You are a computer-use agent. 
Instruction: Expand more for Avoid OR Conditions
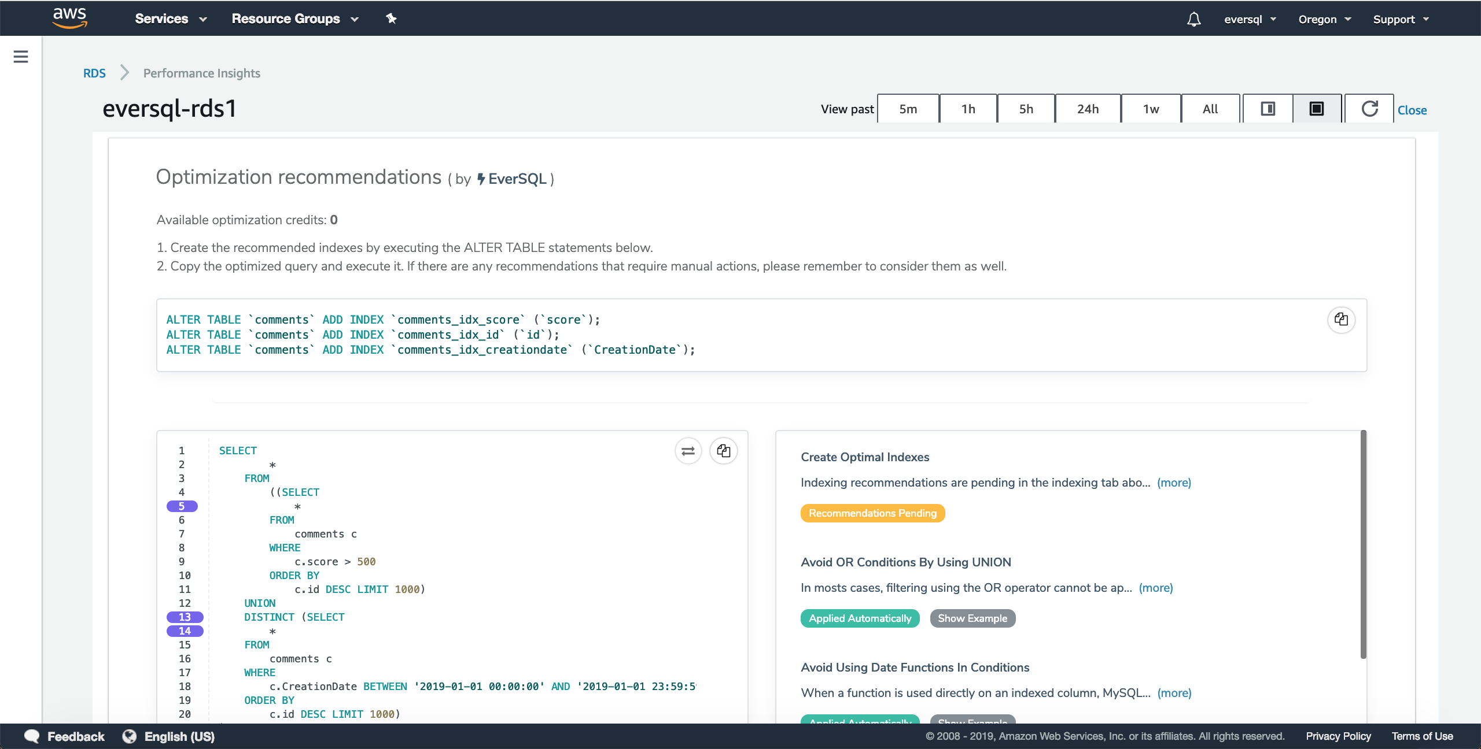pyautogui.click(x=1155, y=588)
